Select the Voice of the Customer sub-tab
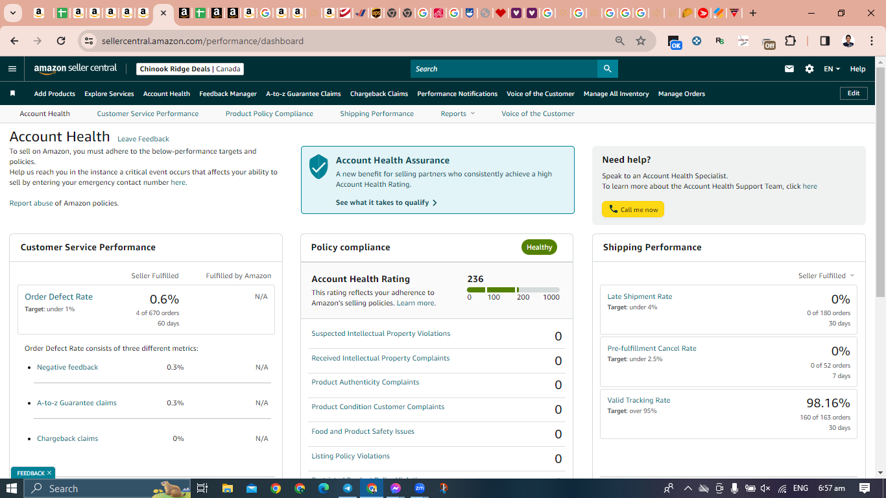Image resolution: width=886 pixels, height=498 pixels. point(538,113)
